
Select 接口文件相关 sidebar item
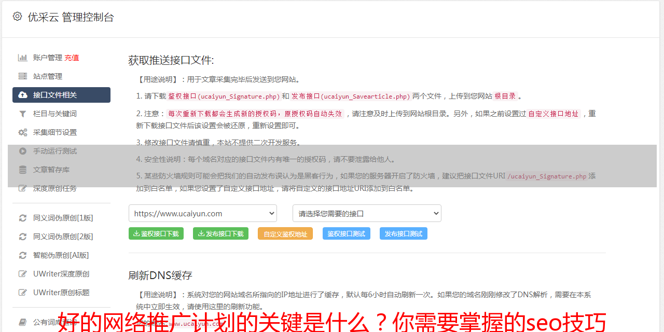tap(61, 95)
